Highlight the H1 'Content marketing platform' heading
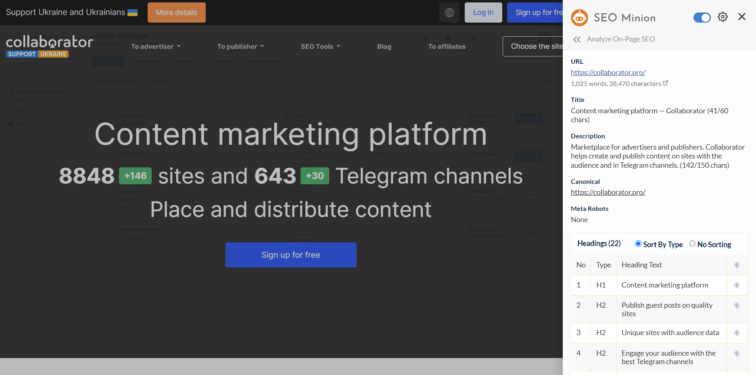The width and height of the screenshot is (756, 375). [737, 285]
